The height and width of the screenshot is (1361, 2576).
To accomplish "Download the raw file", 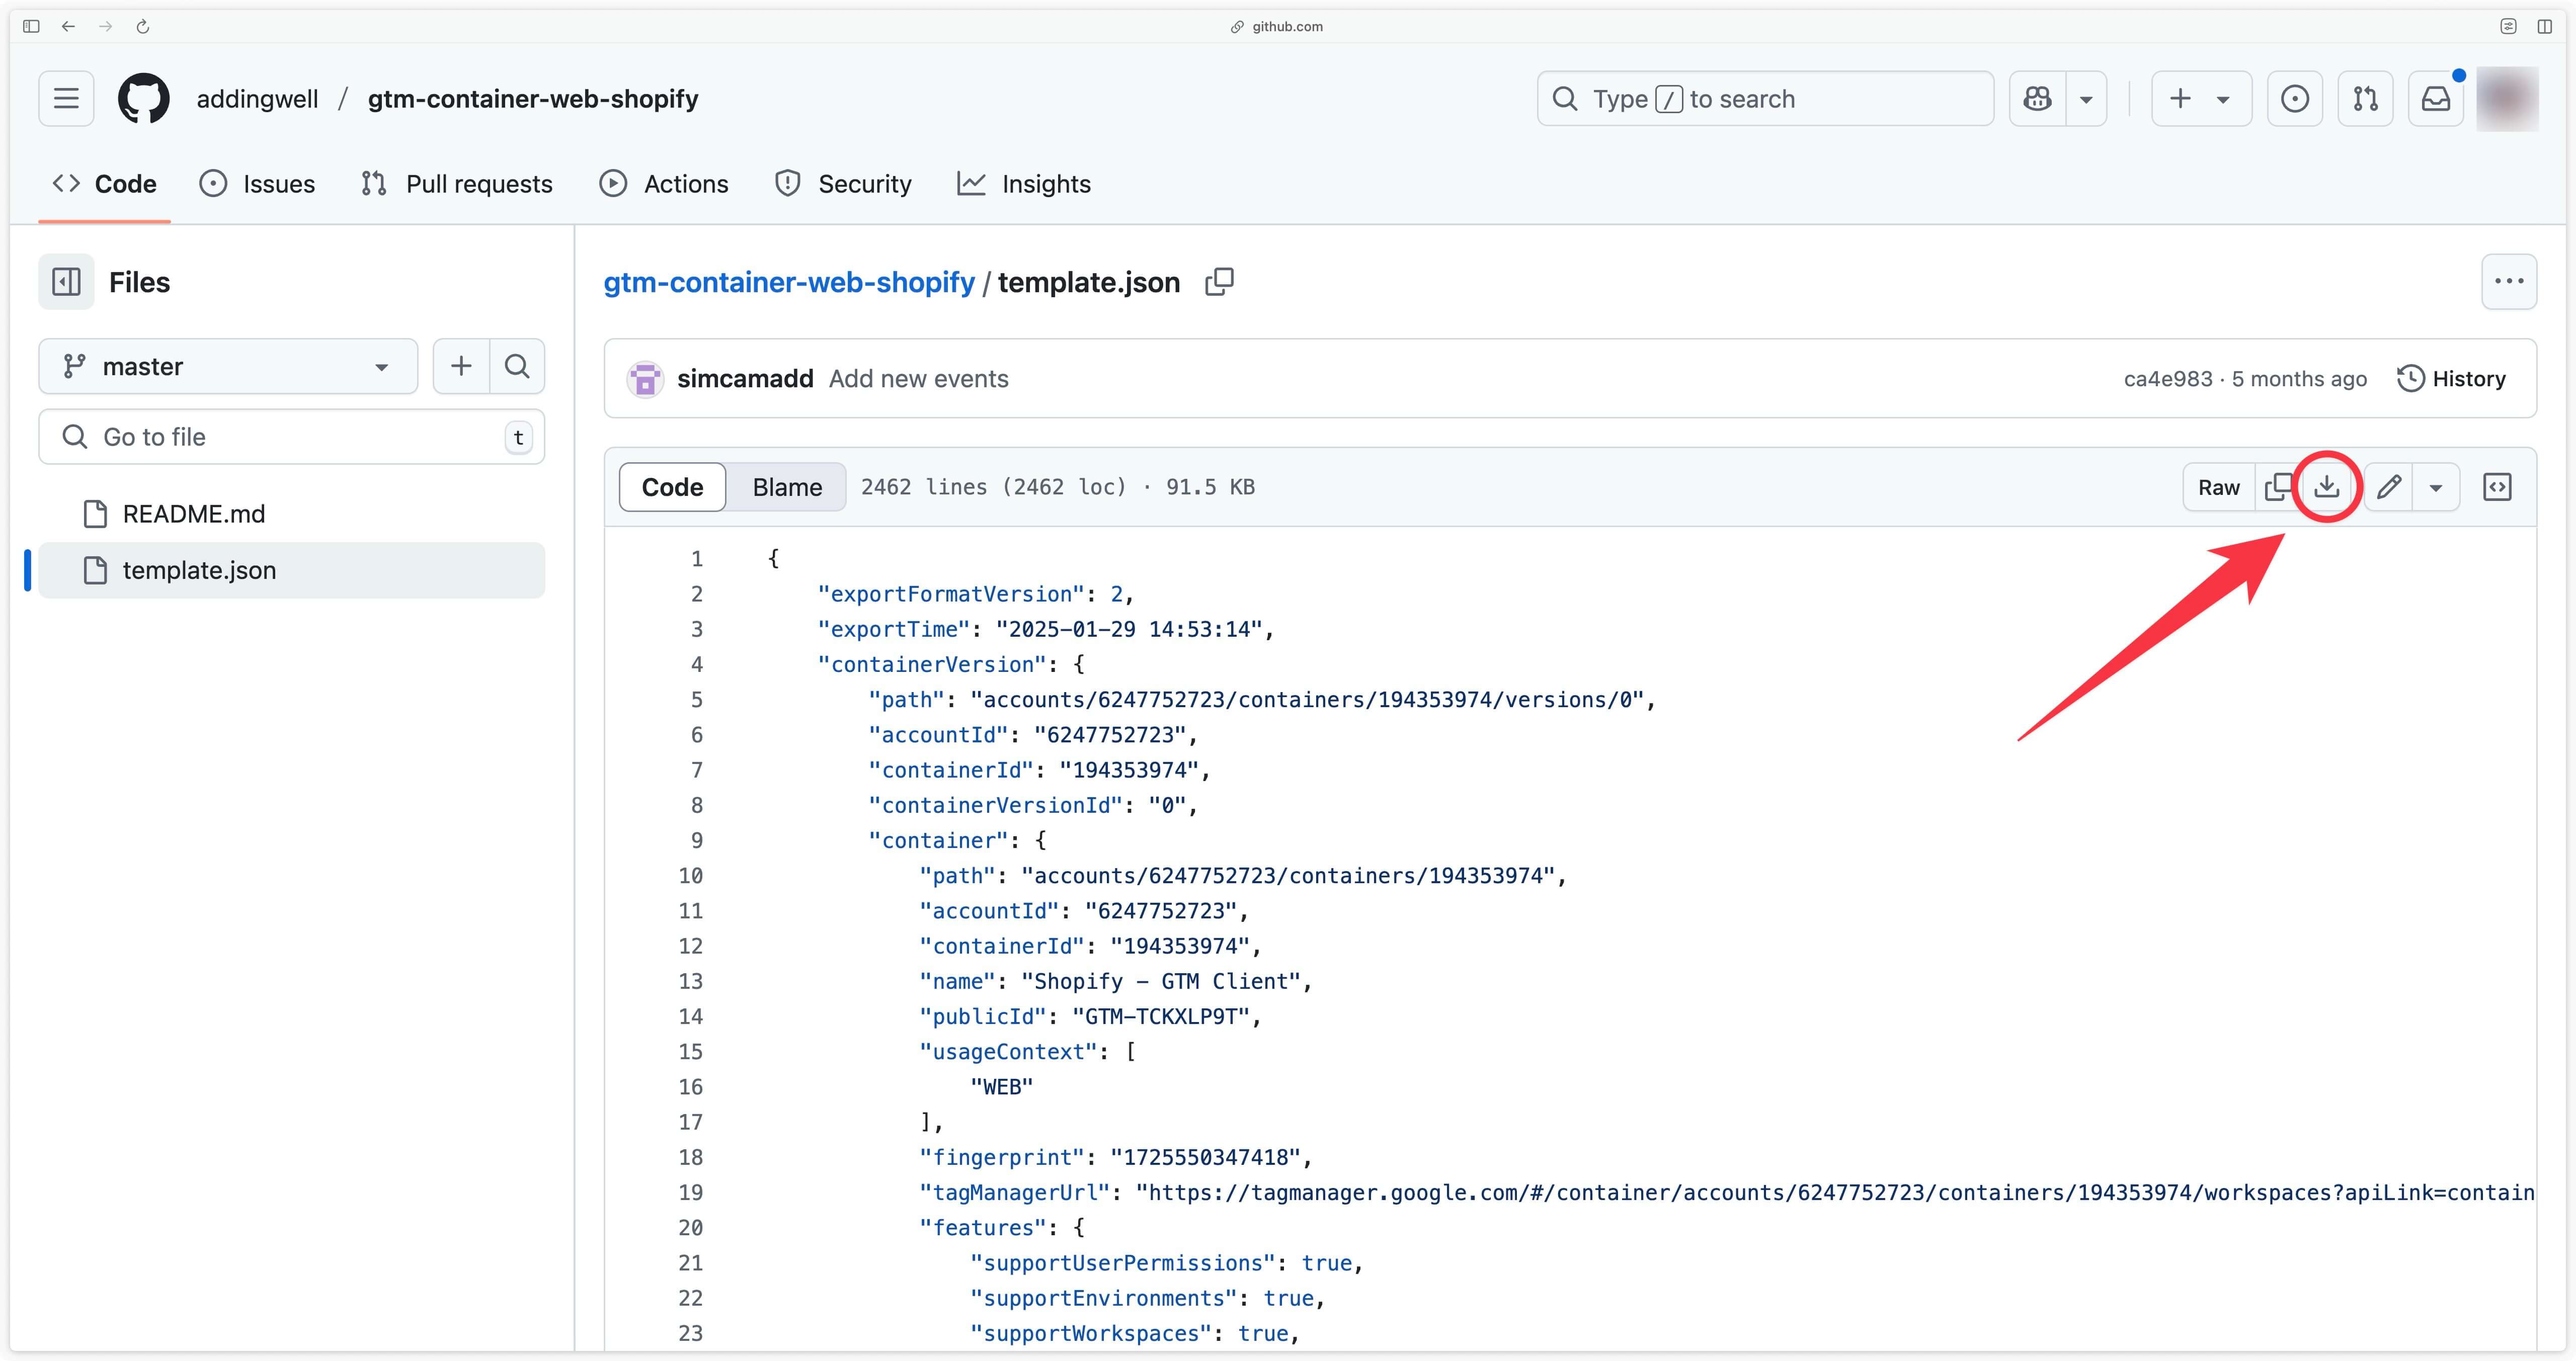I will click(2327, 487).
